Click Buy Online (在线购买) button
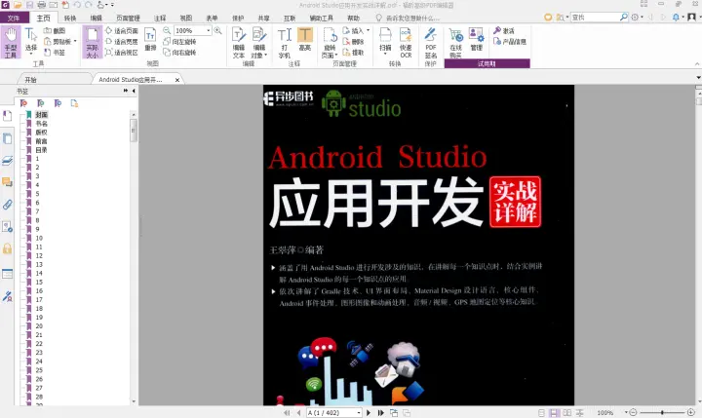This screenshot has height=418, width=702. click(x=455, y=42)
